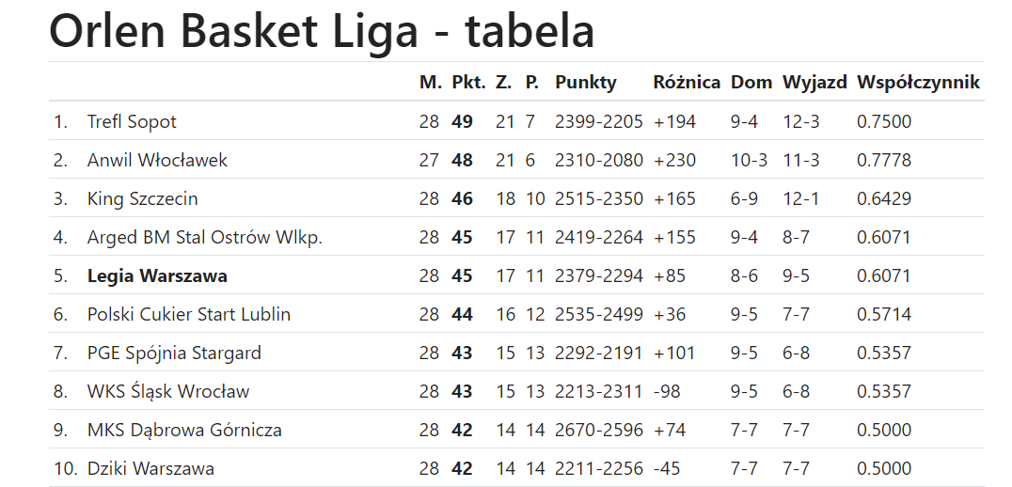Click the Dziki Warszawa team name
This screenshot has width=1012, height=487.
(x=150, y=468)
